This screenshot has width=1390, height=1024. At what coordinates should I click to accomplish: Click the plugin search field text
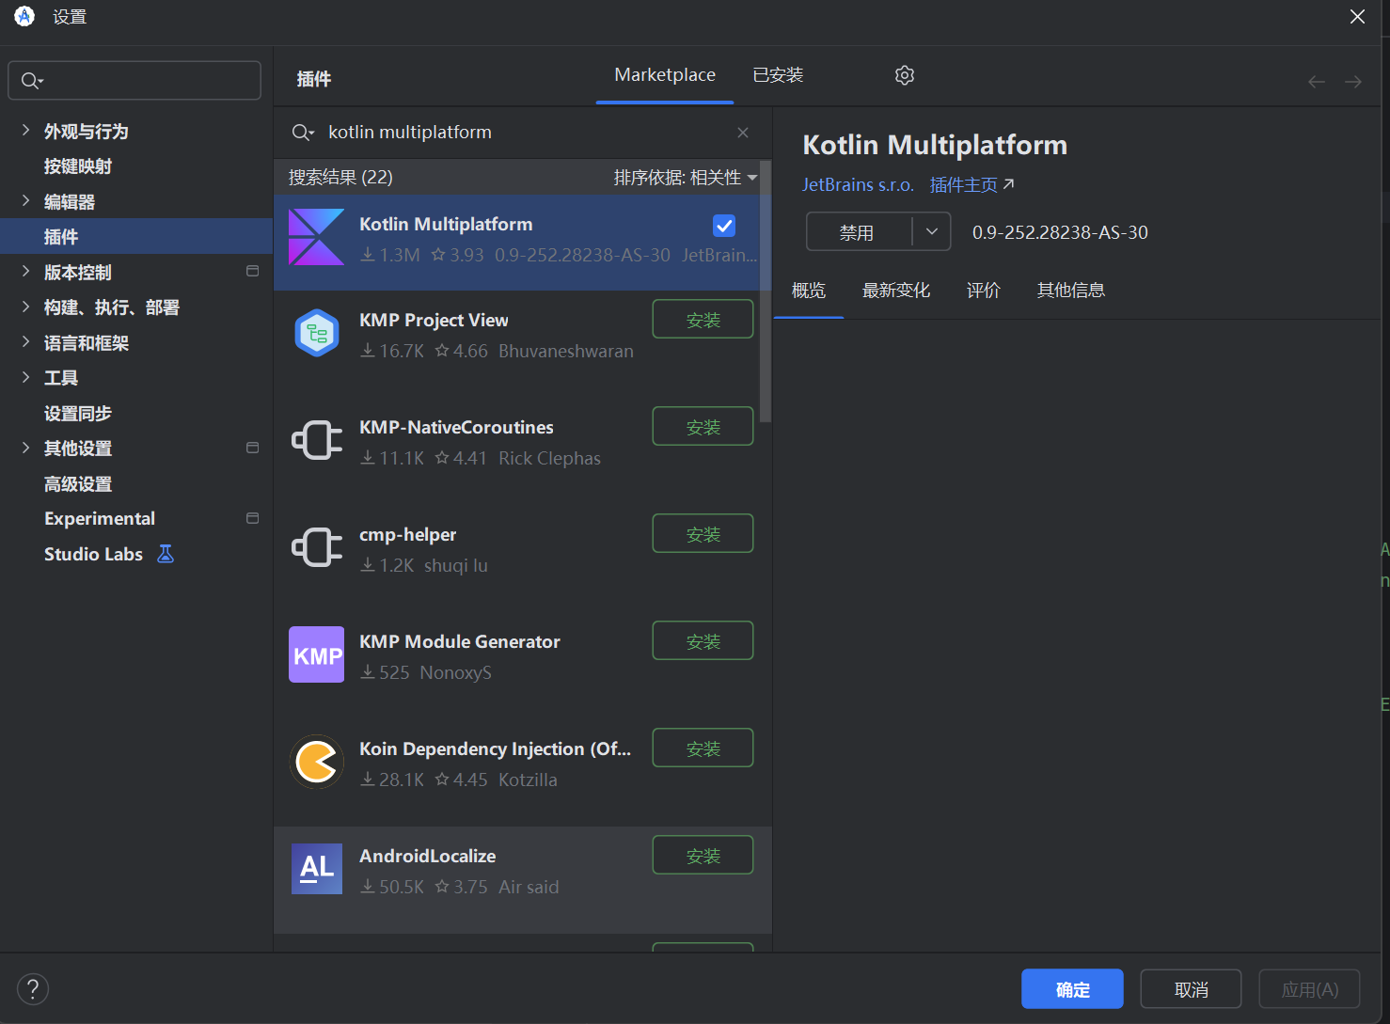(410, 133)
